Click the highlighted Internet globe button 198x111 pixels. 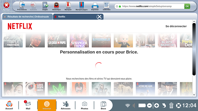[x=47, y=105]
